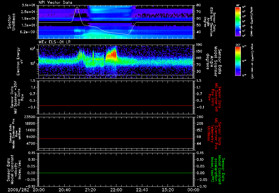Click the MEx ELS-01 LR panel title
The height and width of the screenshot is (193, 279).
(x=54, y=42)
